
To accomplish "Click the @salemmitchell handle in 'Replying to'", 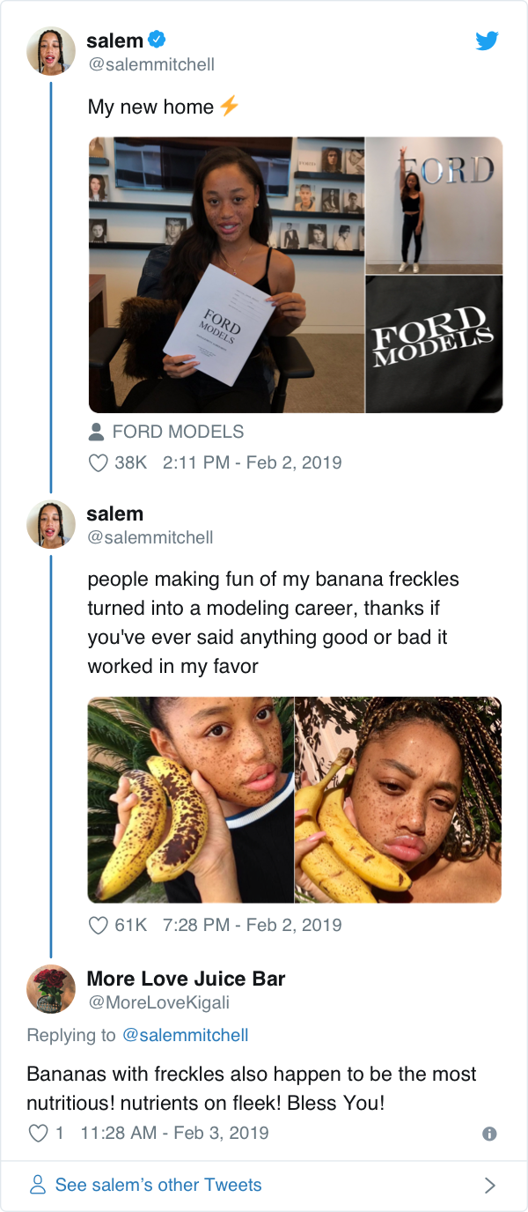I will (x=185, y=1035).
